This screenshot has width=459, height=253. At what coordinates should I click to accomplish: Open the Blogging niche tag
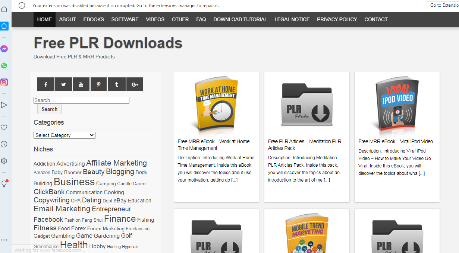coord(120,172)
